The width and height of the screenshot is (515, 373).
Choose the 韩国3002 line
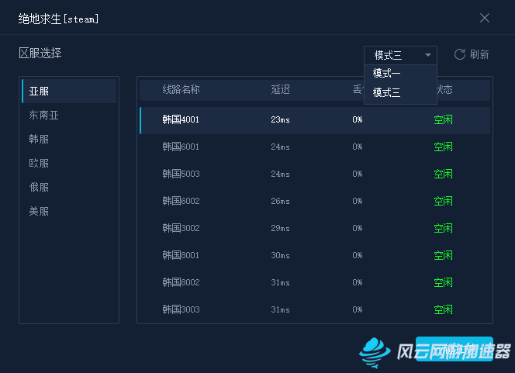pyautogui.click(x=315, y=228)
